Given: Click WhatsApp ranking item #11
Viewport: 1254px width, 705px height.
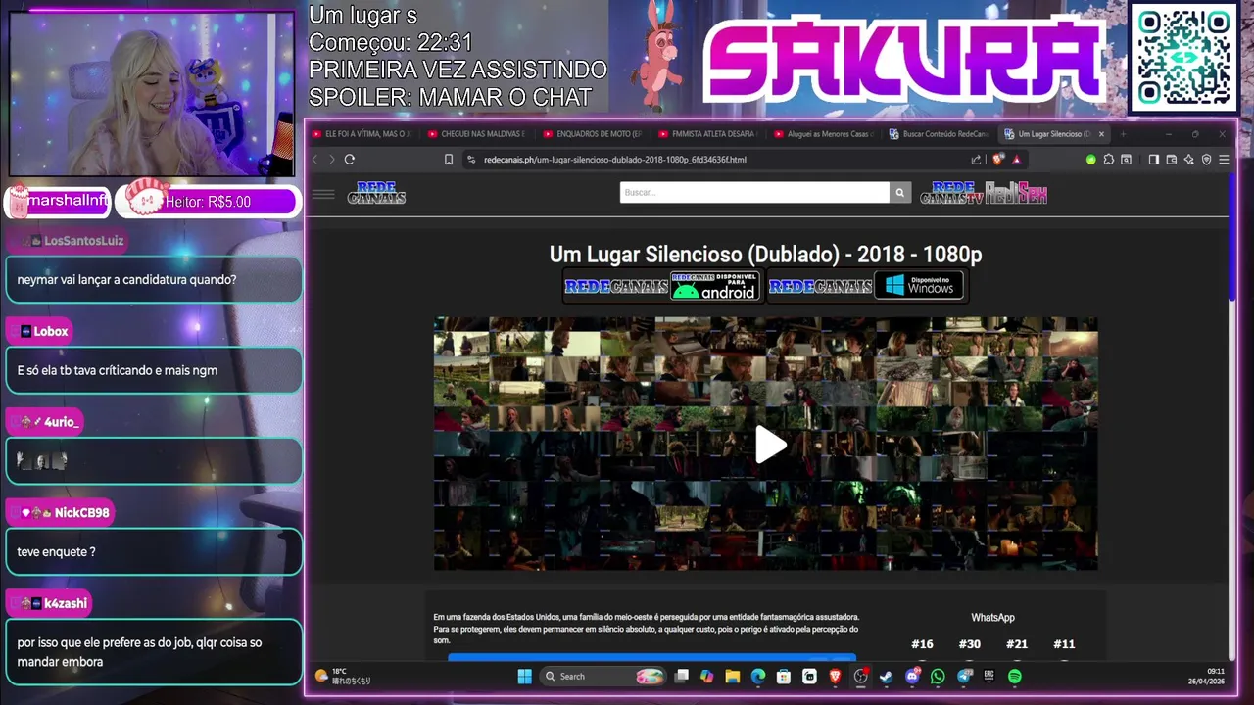Looking at the screenshot, I should point(1064,644).
